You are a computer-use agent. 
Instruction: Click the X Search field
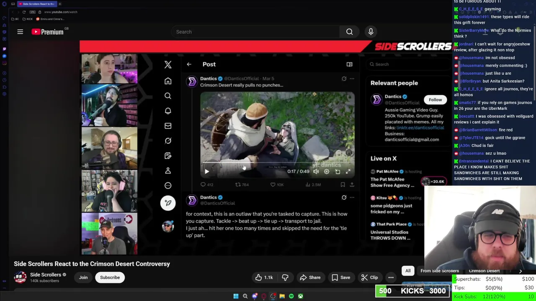408,64
